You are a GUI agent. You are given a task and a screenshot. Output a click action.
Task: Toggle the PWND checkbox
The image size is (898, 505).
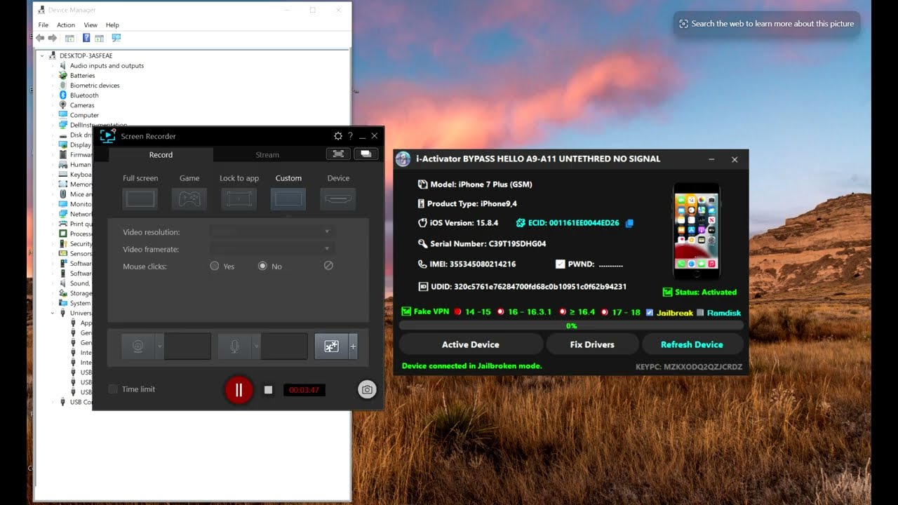click(x=560, y=264)
